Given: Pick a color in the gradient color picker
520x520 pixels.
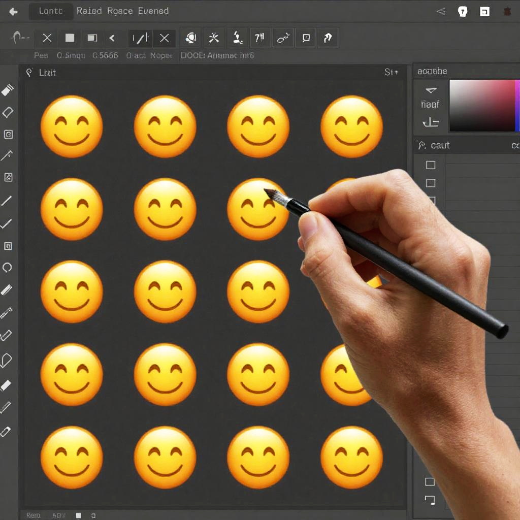Looking at the screenshot, I should pos(481,106).
